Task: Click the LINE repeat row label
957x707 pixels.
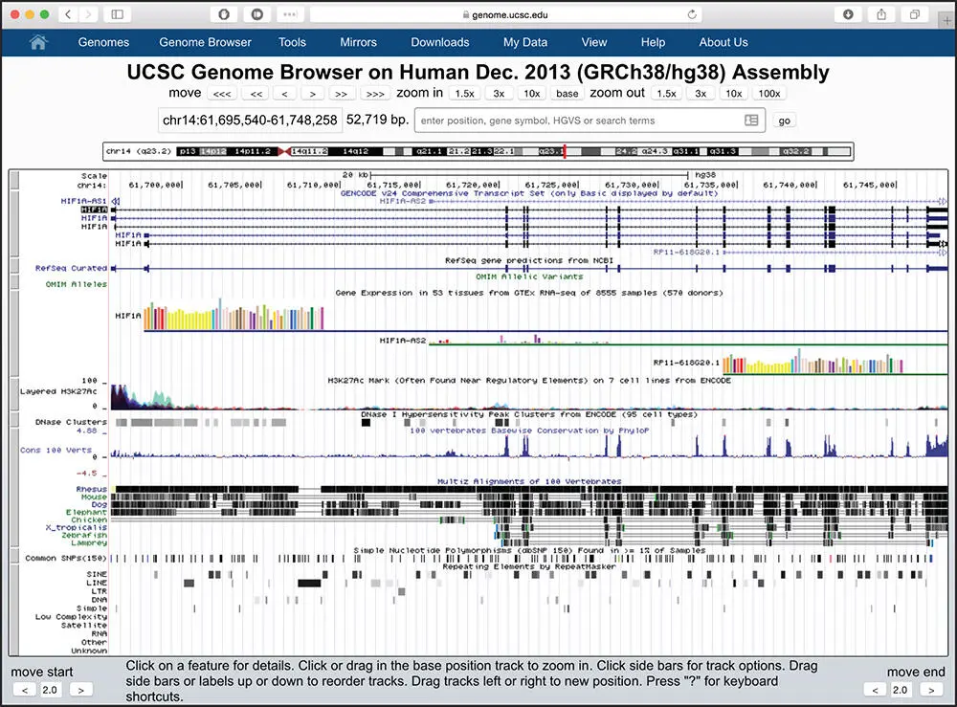Action: point(97,583)
